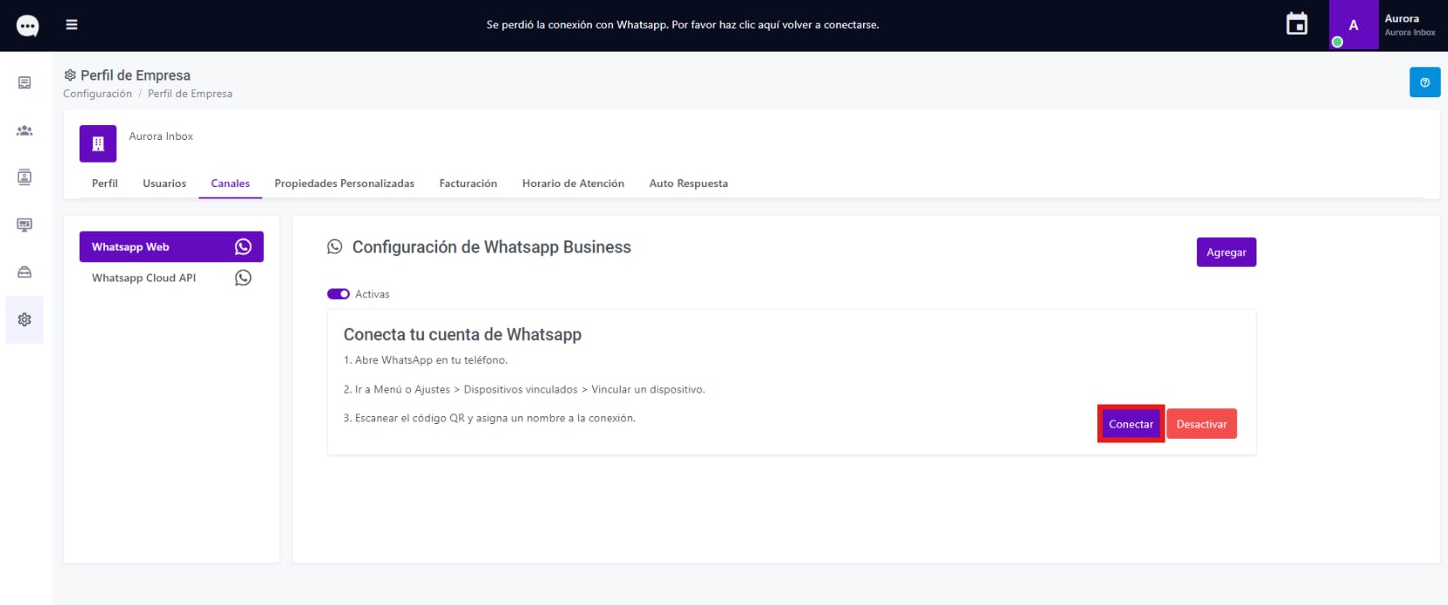Open the Facturación tab

pos(468,184)
